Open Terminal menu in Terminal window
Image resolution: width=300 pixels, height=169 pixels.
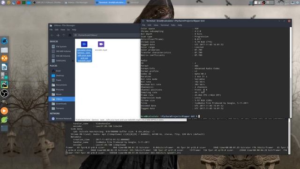(x=165, y=25)
